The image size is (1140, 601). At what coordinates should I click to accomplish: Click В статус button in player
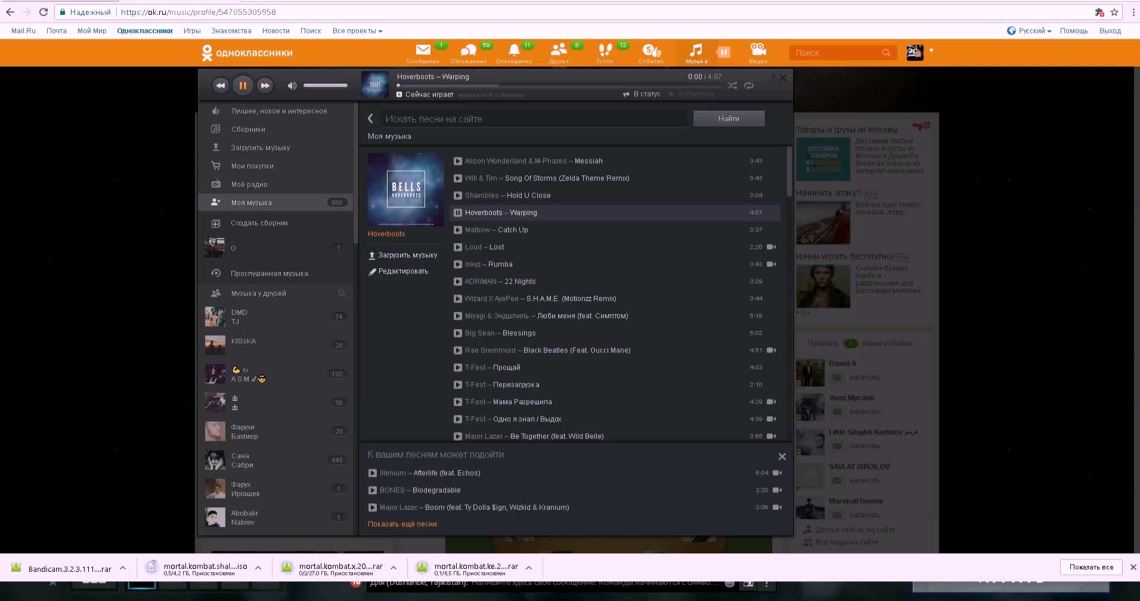(x=642, y=94)
